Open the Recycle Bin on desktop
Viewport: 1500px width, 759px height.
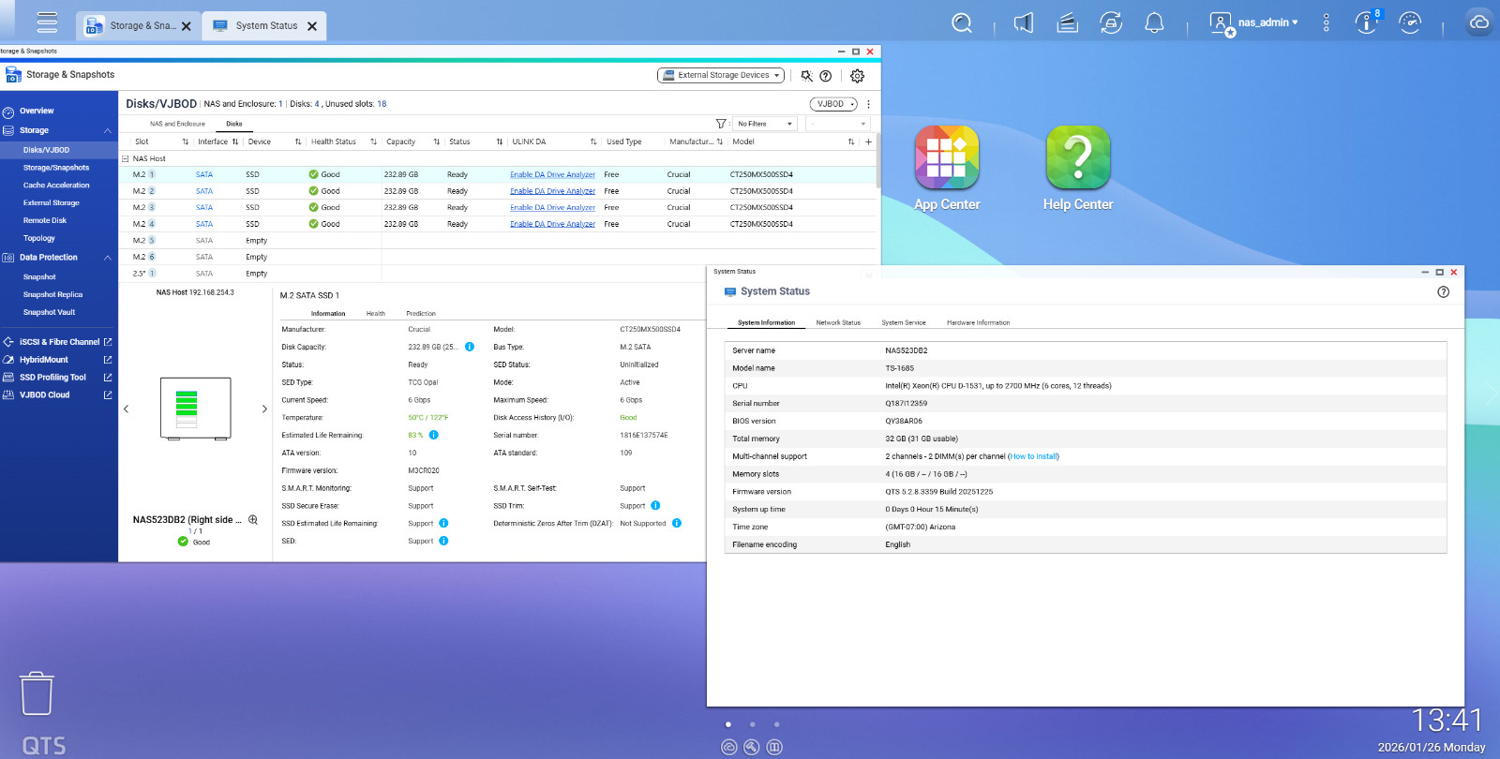pos(37,693)
